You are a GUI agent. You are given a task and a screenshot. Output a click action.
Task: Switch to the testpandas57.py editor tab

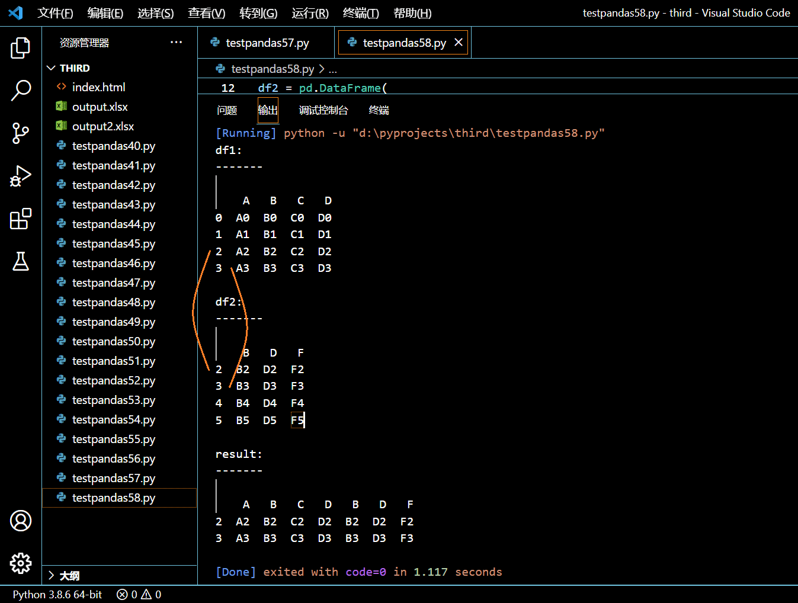point(266,43)
